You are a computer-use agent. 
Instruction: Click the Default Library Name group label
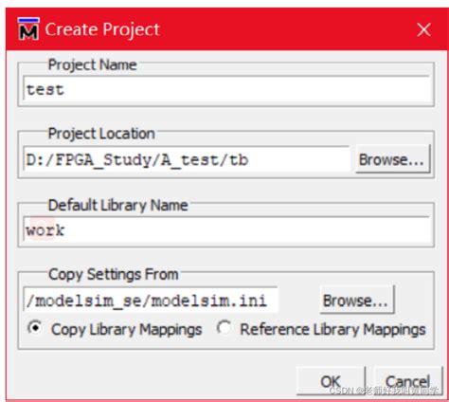coord(118,205)
